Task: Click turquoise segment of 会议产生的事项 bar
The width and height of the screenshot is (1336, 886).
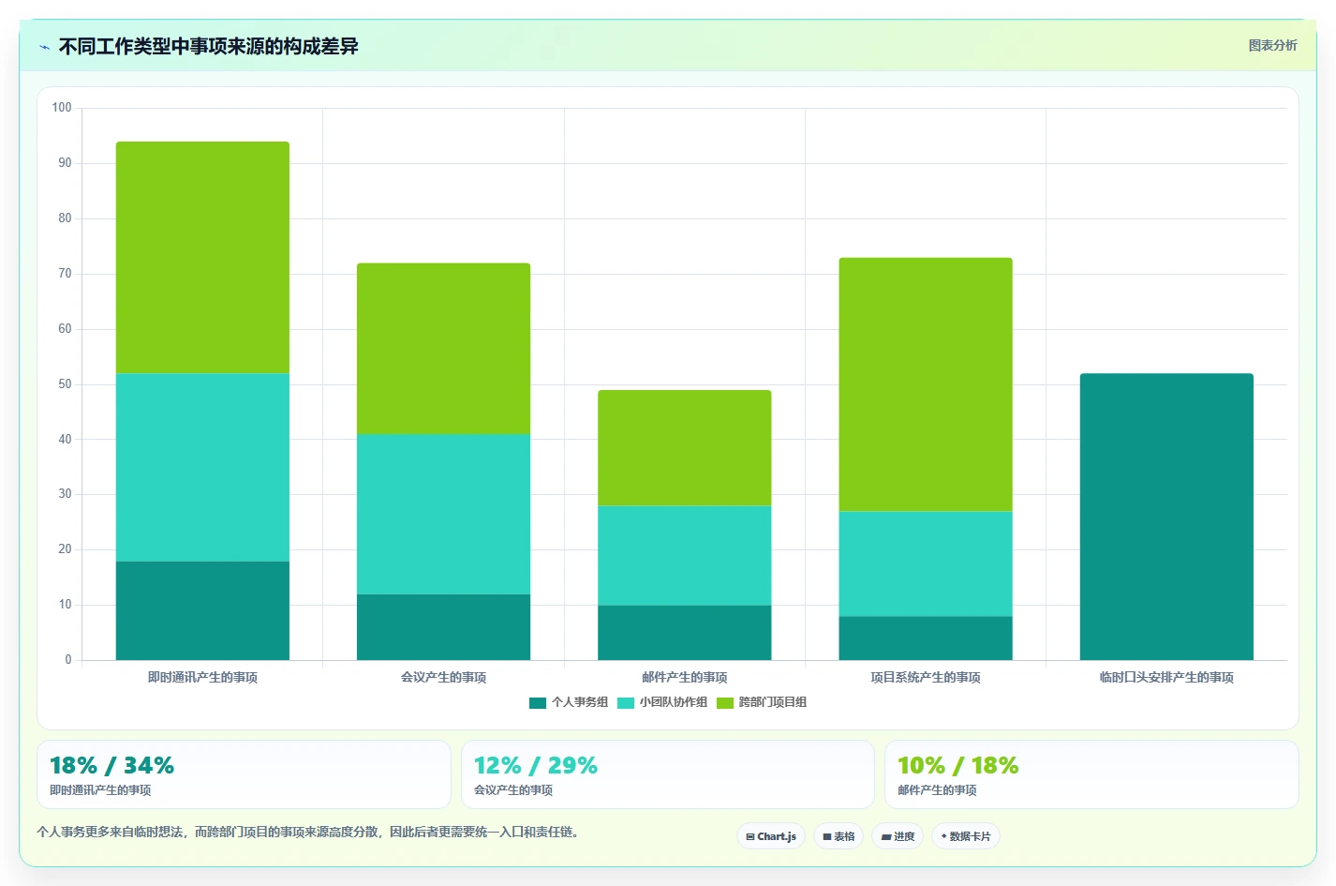Action: click(443, 514)
